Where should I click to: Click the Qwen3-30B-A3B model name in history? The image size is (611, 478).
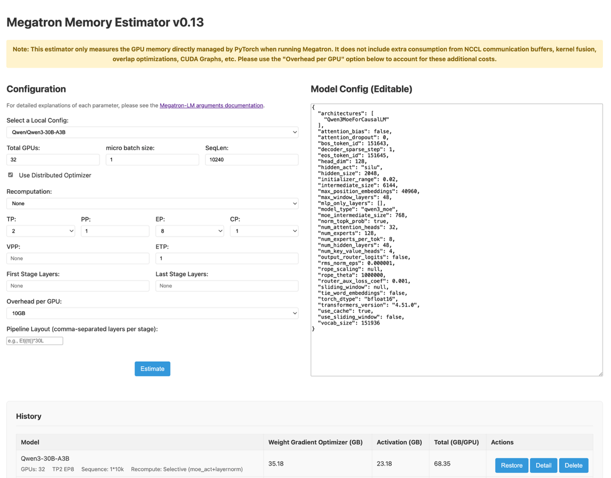click(45, 458)
